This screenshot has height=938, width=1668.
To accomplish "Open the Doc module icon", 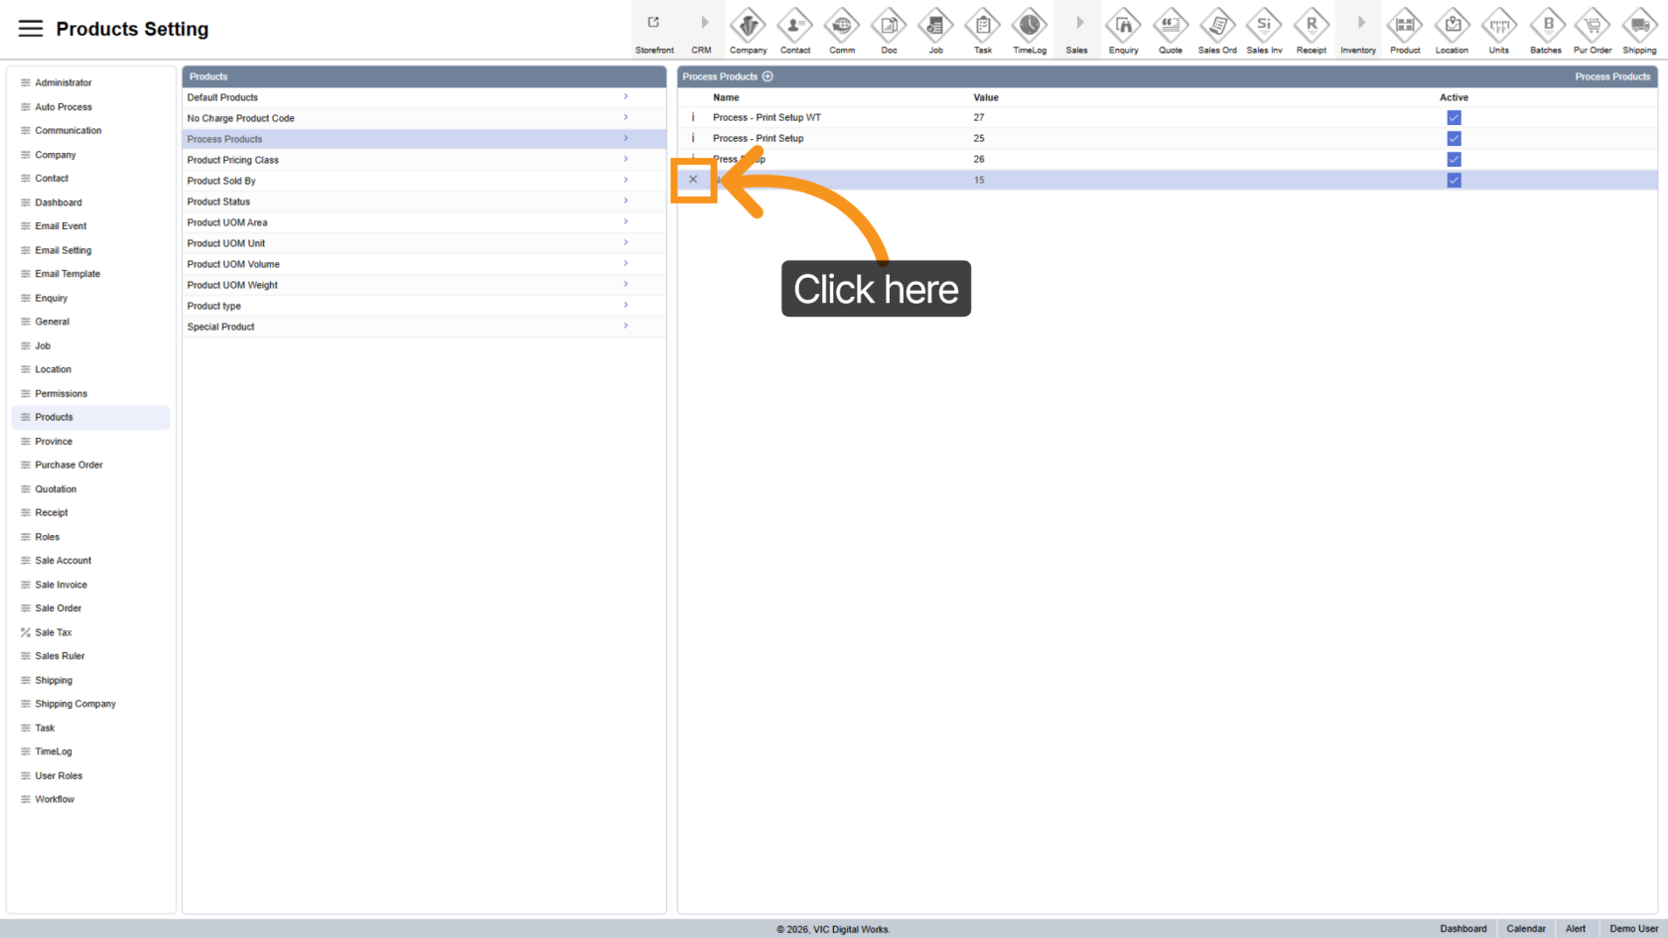I will [889, 25].
